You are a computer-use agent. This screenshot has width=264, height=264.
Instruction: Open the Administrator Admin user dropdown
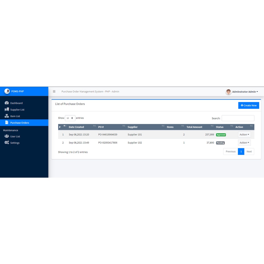tap(245, 92)
